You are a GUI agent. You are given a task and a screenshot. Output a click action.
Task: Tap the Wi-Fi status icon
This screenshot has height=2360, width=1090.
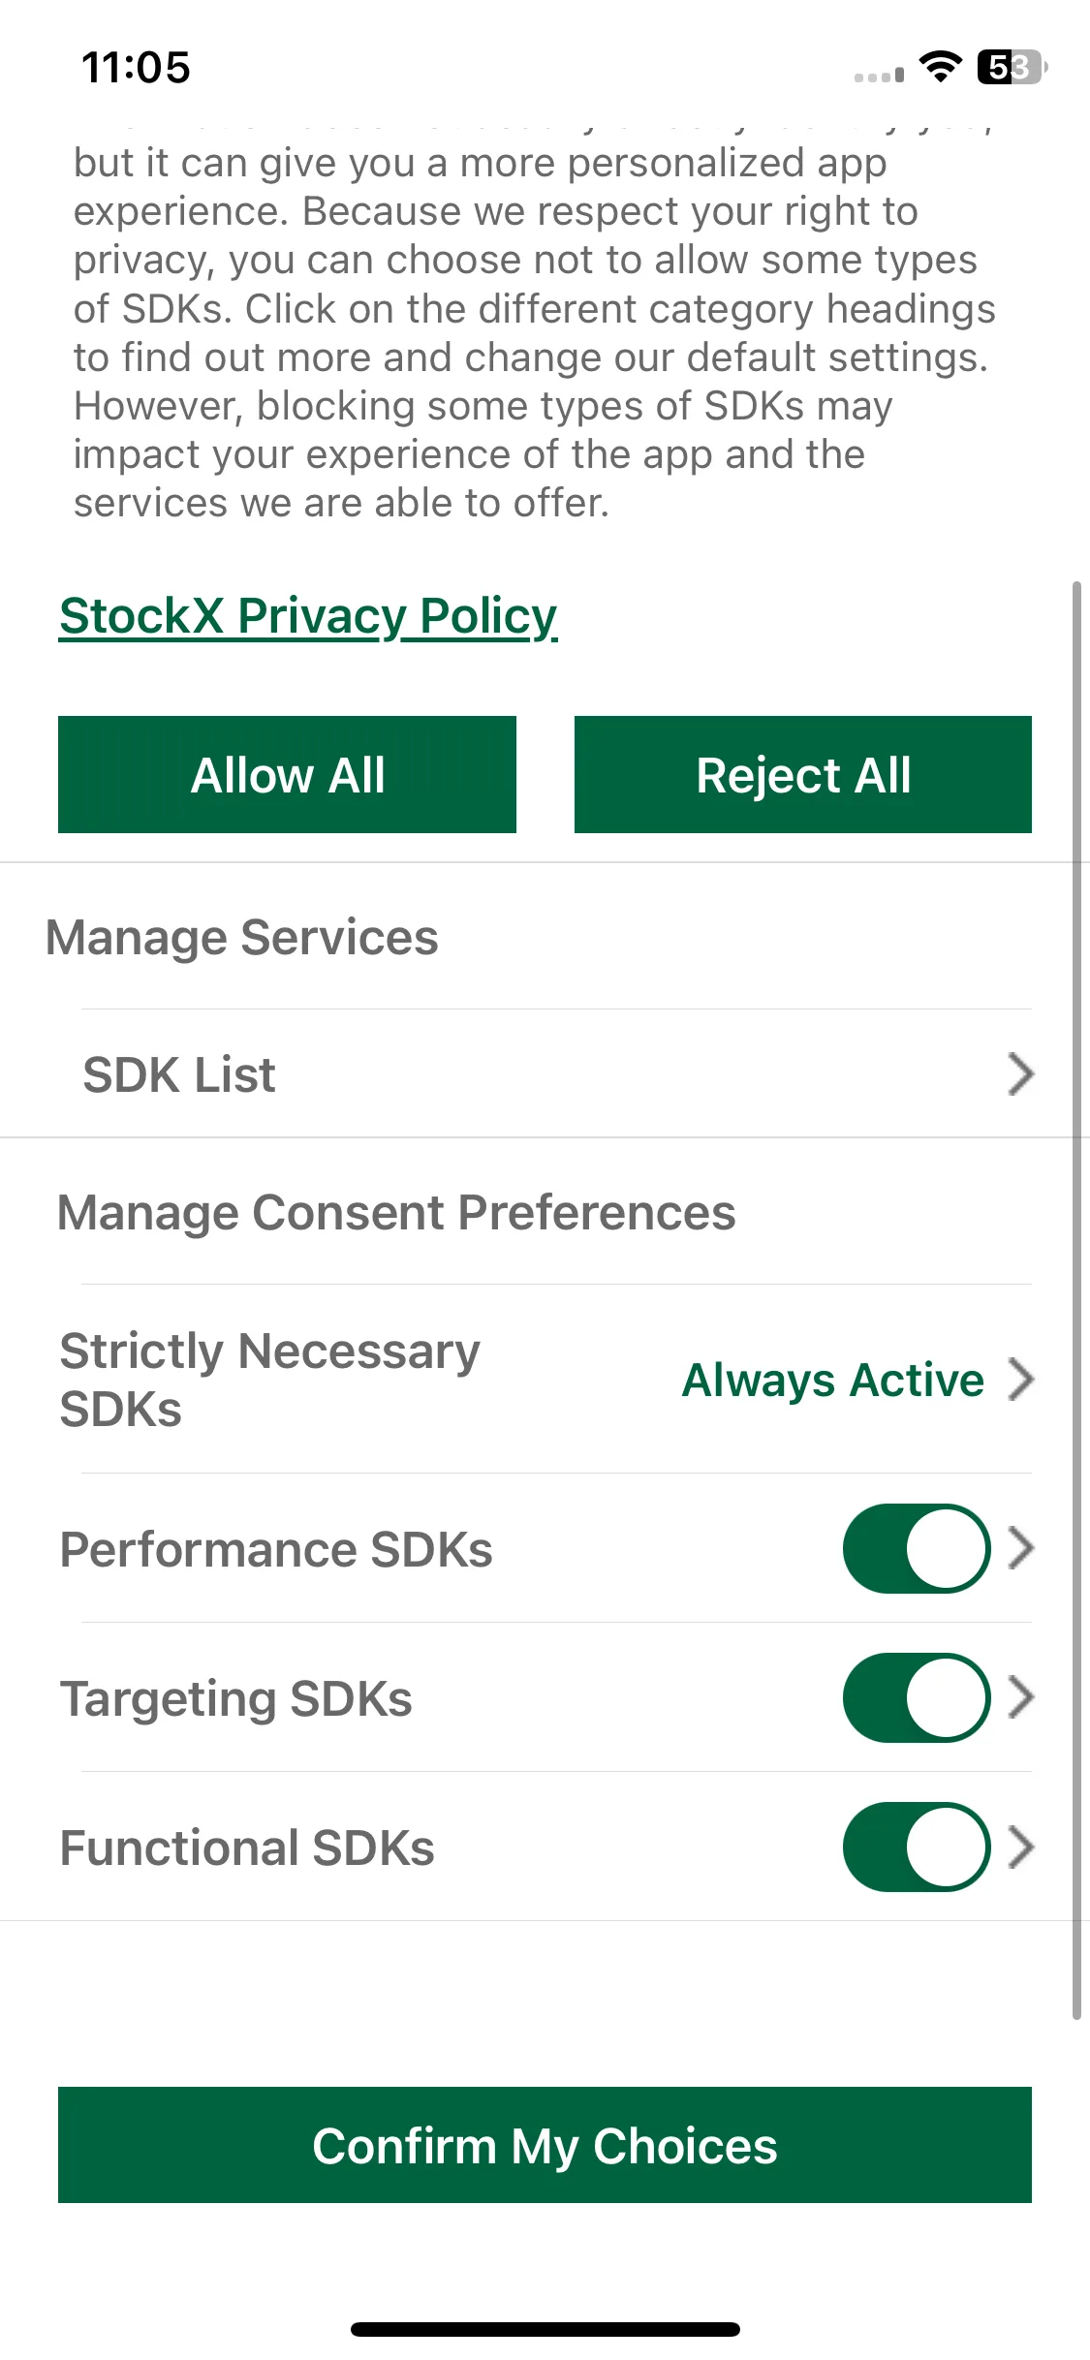point(940,66)
